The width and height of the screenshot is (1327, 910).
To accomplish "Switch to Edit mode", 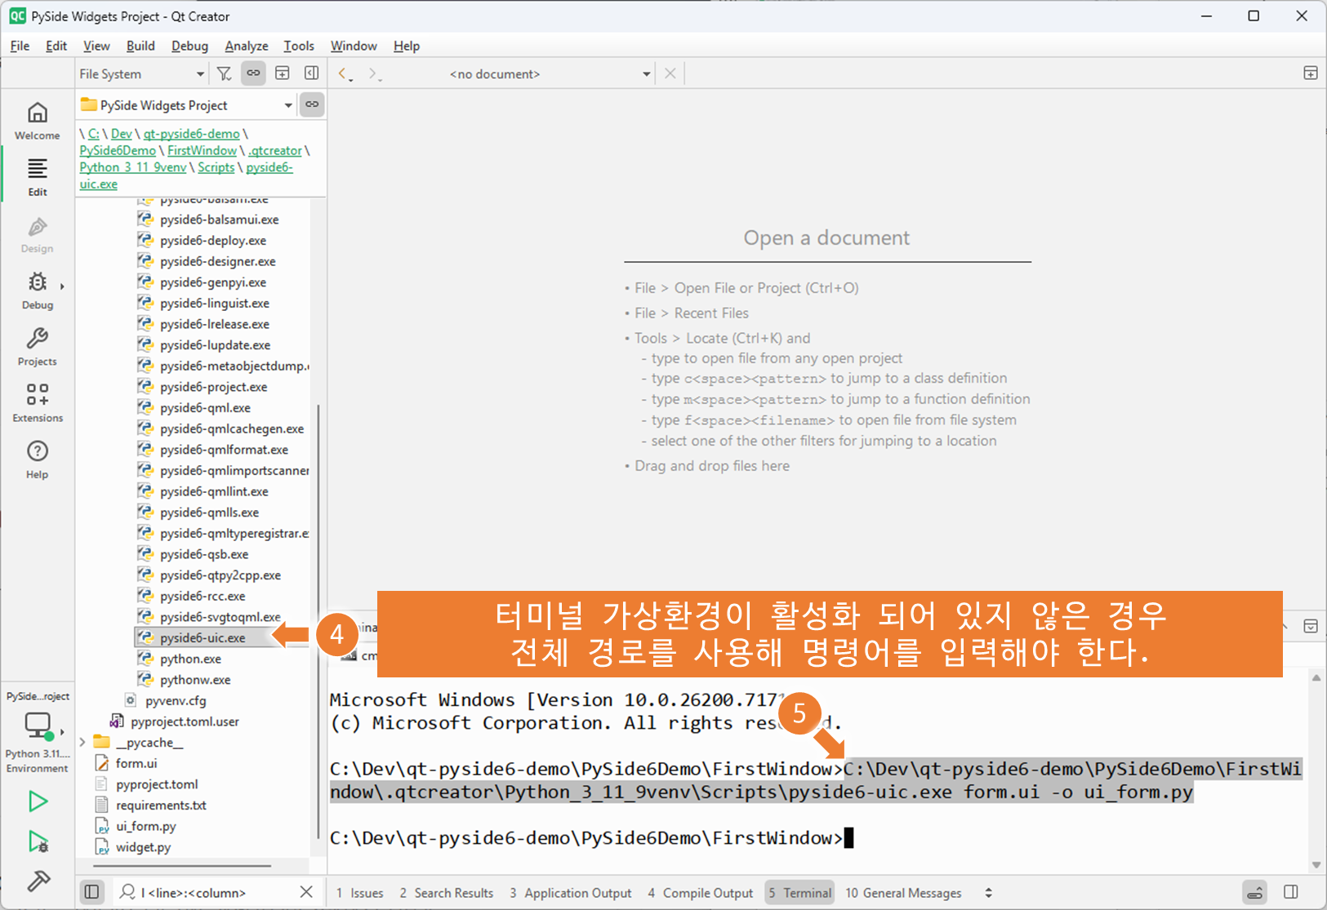I will click(38, 177).
